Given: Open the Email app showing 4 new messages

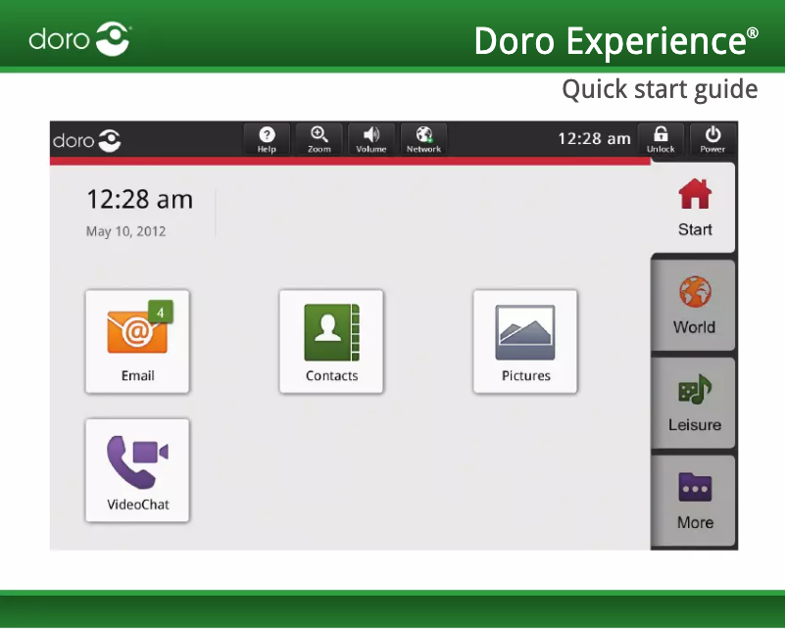Looking at the screenshot, I should tap(137, 341).
